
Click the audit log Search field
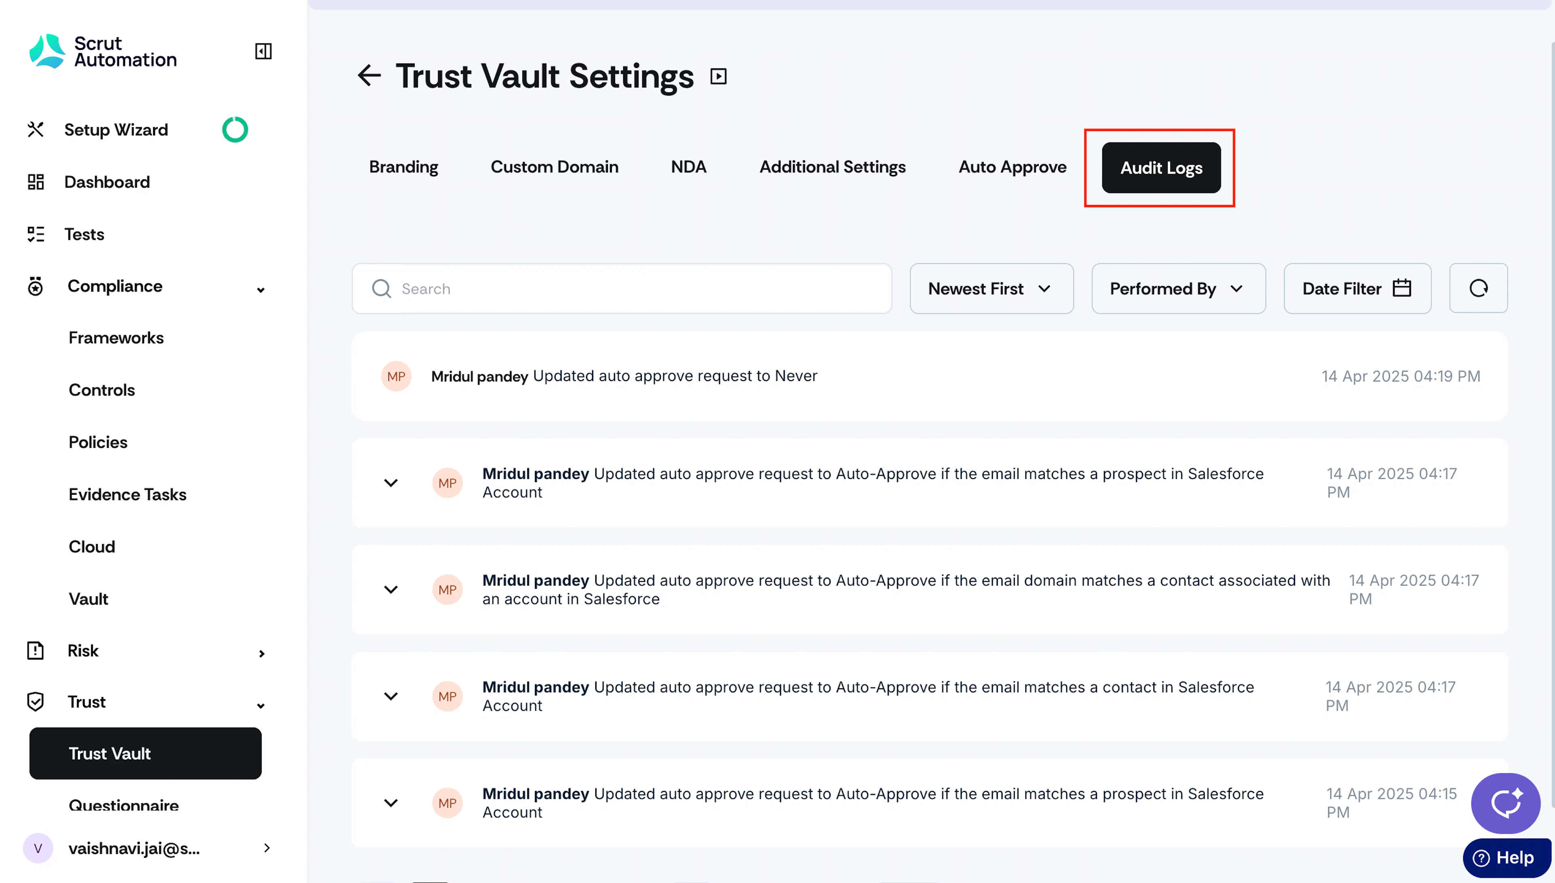(622, 289)
